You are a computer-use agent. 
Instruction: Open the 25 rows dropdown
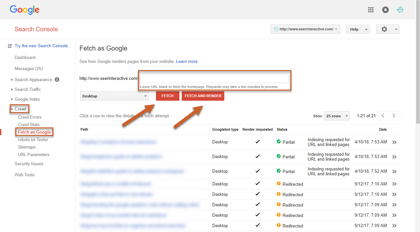point(337,116)
